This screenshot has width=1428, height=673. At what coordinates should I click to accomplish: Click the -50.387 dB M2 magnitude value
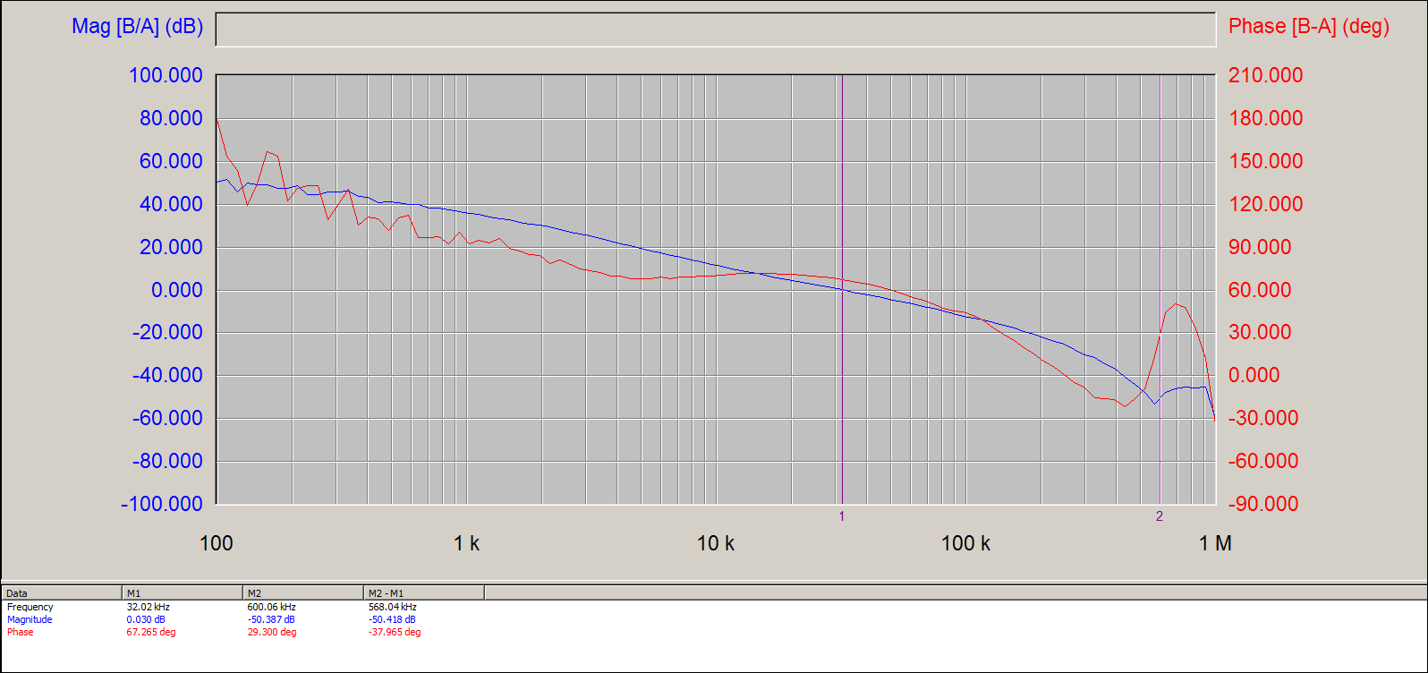[x=271, y=619]
